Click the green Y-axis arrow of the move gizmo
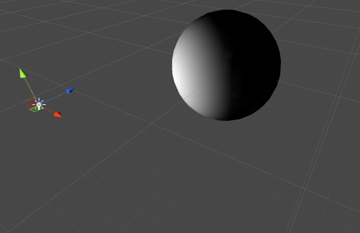 [x=23, y=73]
